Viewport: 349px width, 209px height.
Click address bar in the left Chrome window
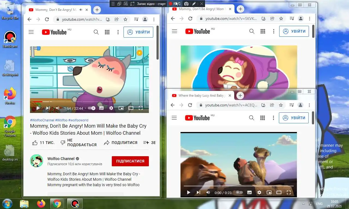click(82, 19)
